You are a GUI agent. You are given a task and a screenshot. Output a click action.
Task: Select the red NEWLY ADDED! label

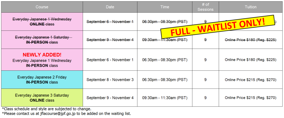tap(42, 55)
